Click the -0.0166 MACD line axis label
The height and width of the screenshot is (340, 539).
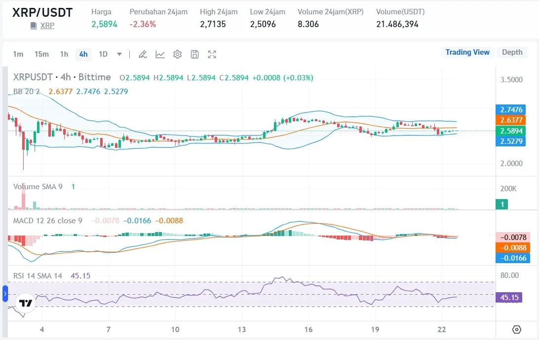513,258
